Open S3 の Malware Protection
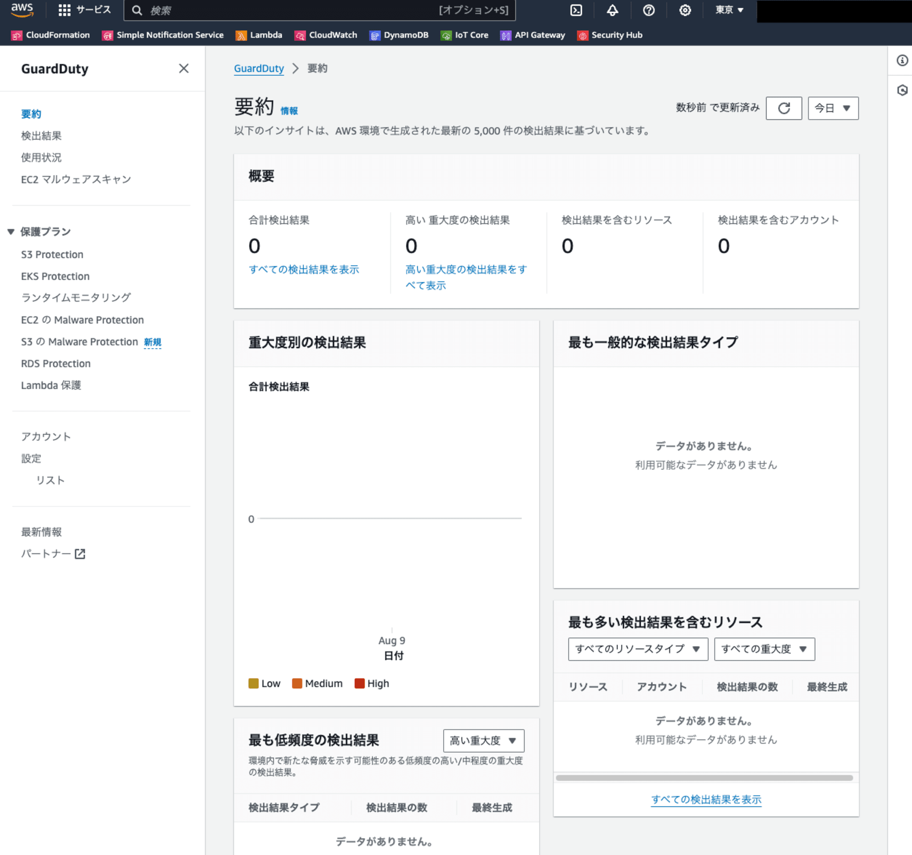This screenshot has height=855, width=912. (x=79, y=342)
